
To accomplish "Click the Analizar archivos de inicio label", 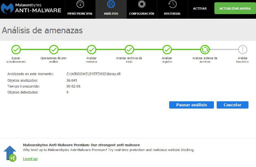I will 129,60.
